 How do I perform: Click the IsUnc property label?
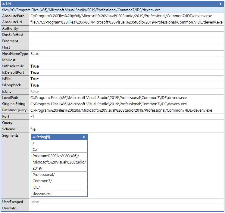tap(7, 91)
